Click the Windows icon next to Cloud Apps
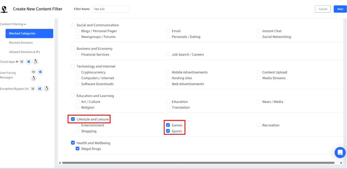347x169 pixels. (x=28, y=62)
